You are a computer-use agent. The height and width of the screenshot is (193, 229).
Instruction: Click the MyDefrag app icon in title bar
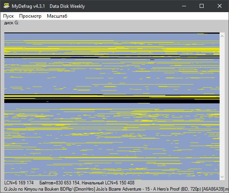(6, 6)
